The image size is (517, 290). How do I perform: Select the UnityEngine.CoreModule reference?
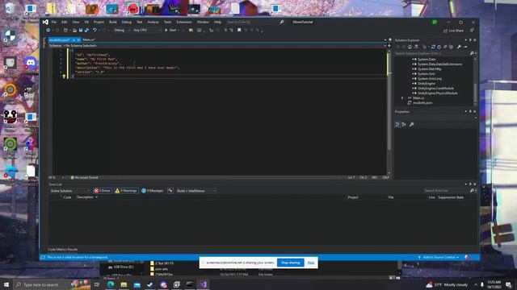click(x=435, y=89)
